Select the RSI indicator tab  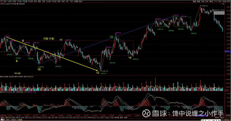(x=67, y=118)
